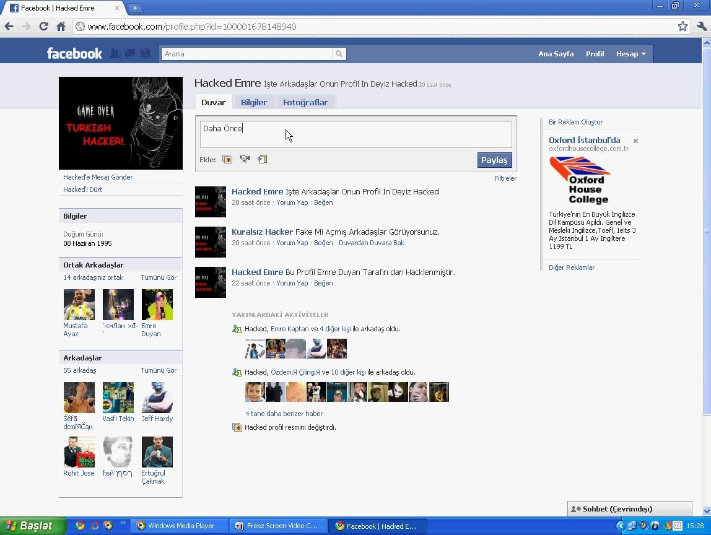Open Diğer Reklamlar link
Viewport: 711px width, 535px height.
571,267
